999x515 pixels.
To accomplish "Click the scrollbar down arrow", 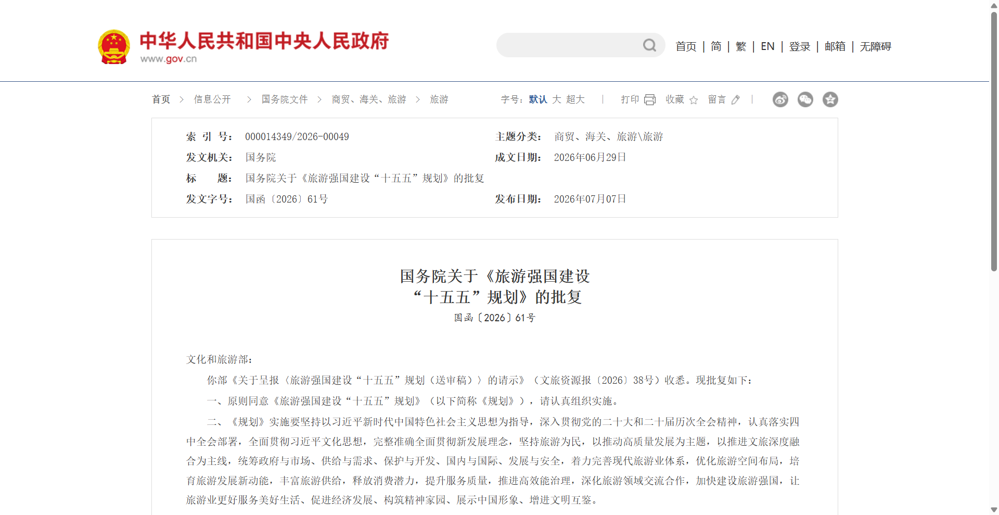I will [994, 510].
